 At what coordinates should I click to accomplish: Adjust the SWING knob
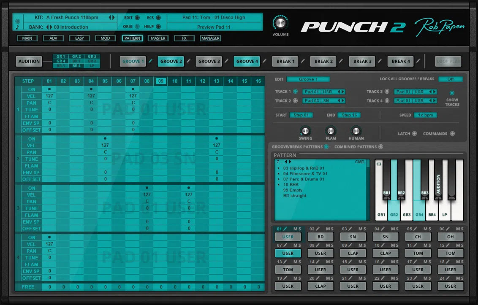click(x=305, y=131)
